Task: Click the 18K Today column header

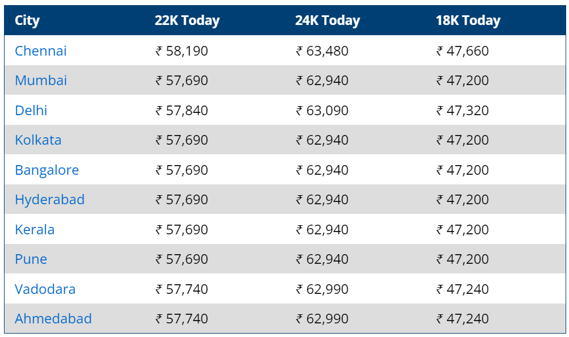Action: click(468, 20)
